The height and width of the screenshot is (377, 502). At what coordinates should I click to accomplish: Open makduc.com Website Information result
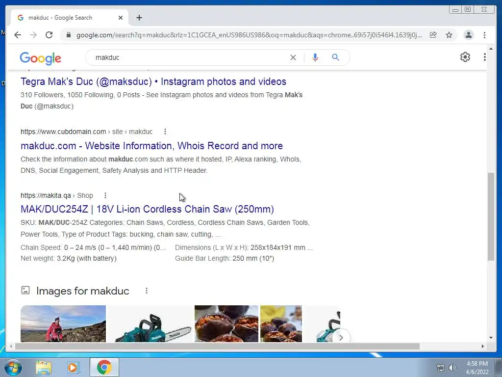pyautogui.click(x=152, y=145)
